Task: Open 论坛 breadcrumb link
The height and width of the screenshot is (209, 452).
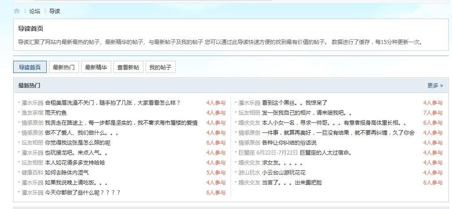Action: point(34,11)
